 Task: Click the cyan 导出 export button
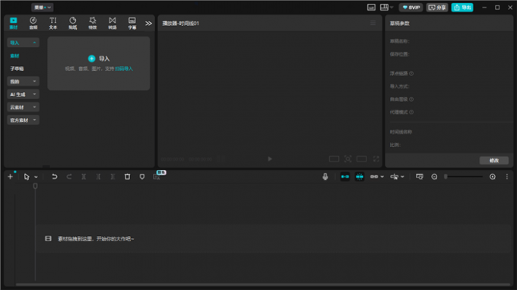tap(462, 8)
